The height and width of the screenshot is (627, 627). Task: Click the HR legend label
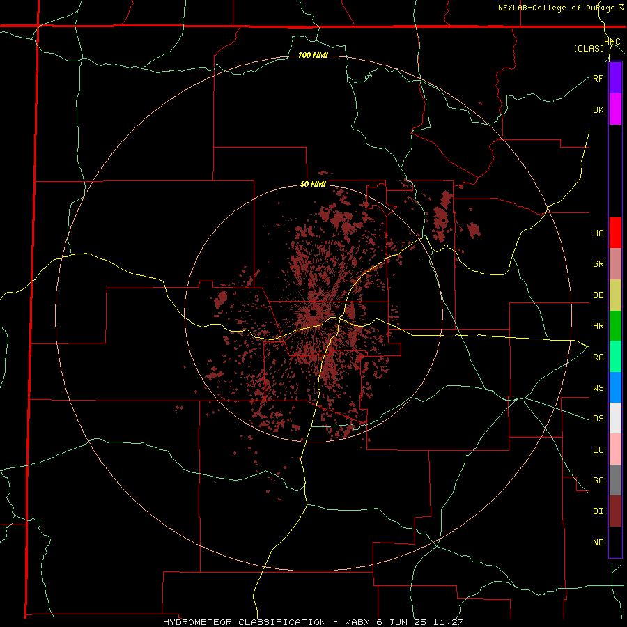pyautogui.click(x=598, y=326)
